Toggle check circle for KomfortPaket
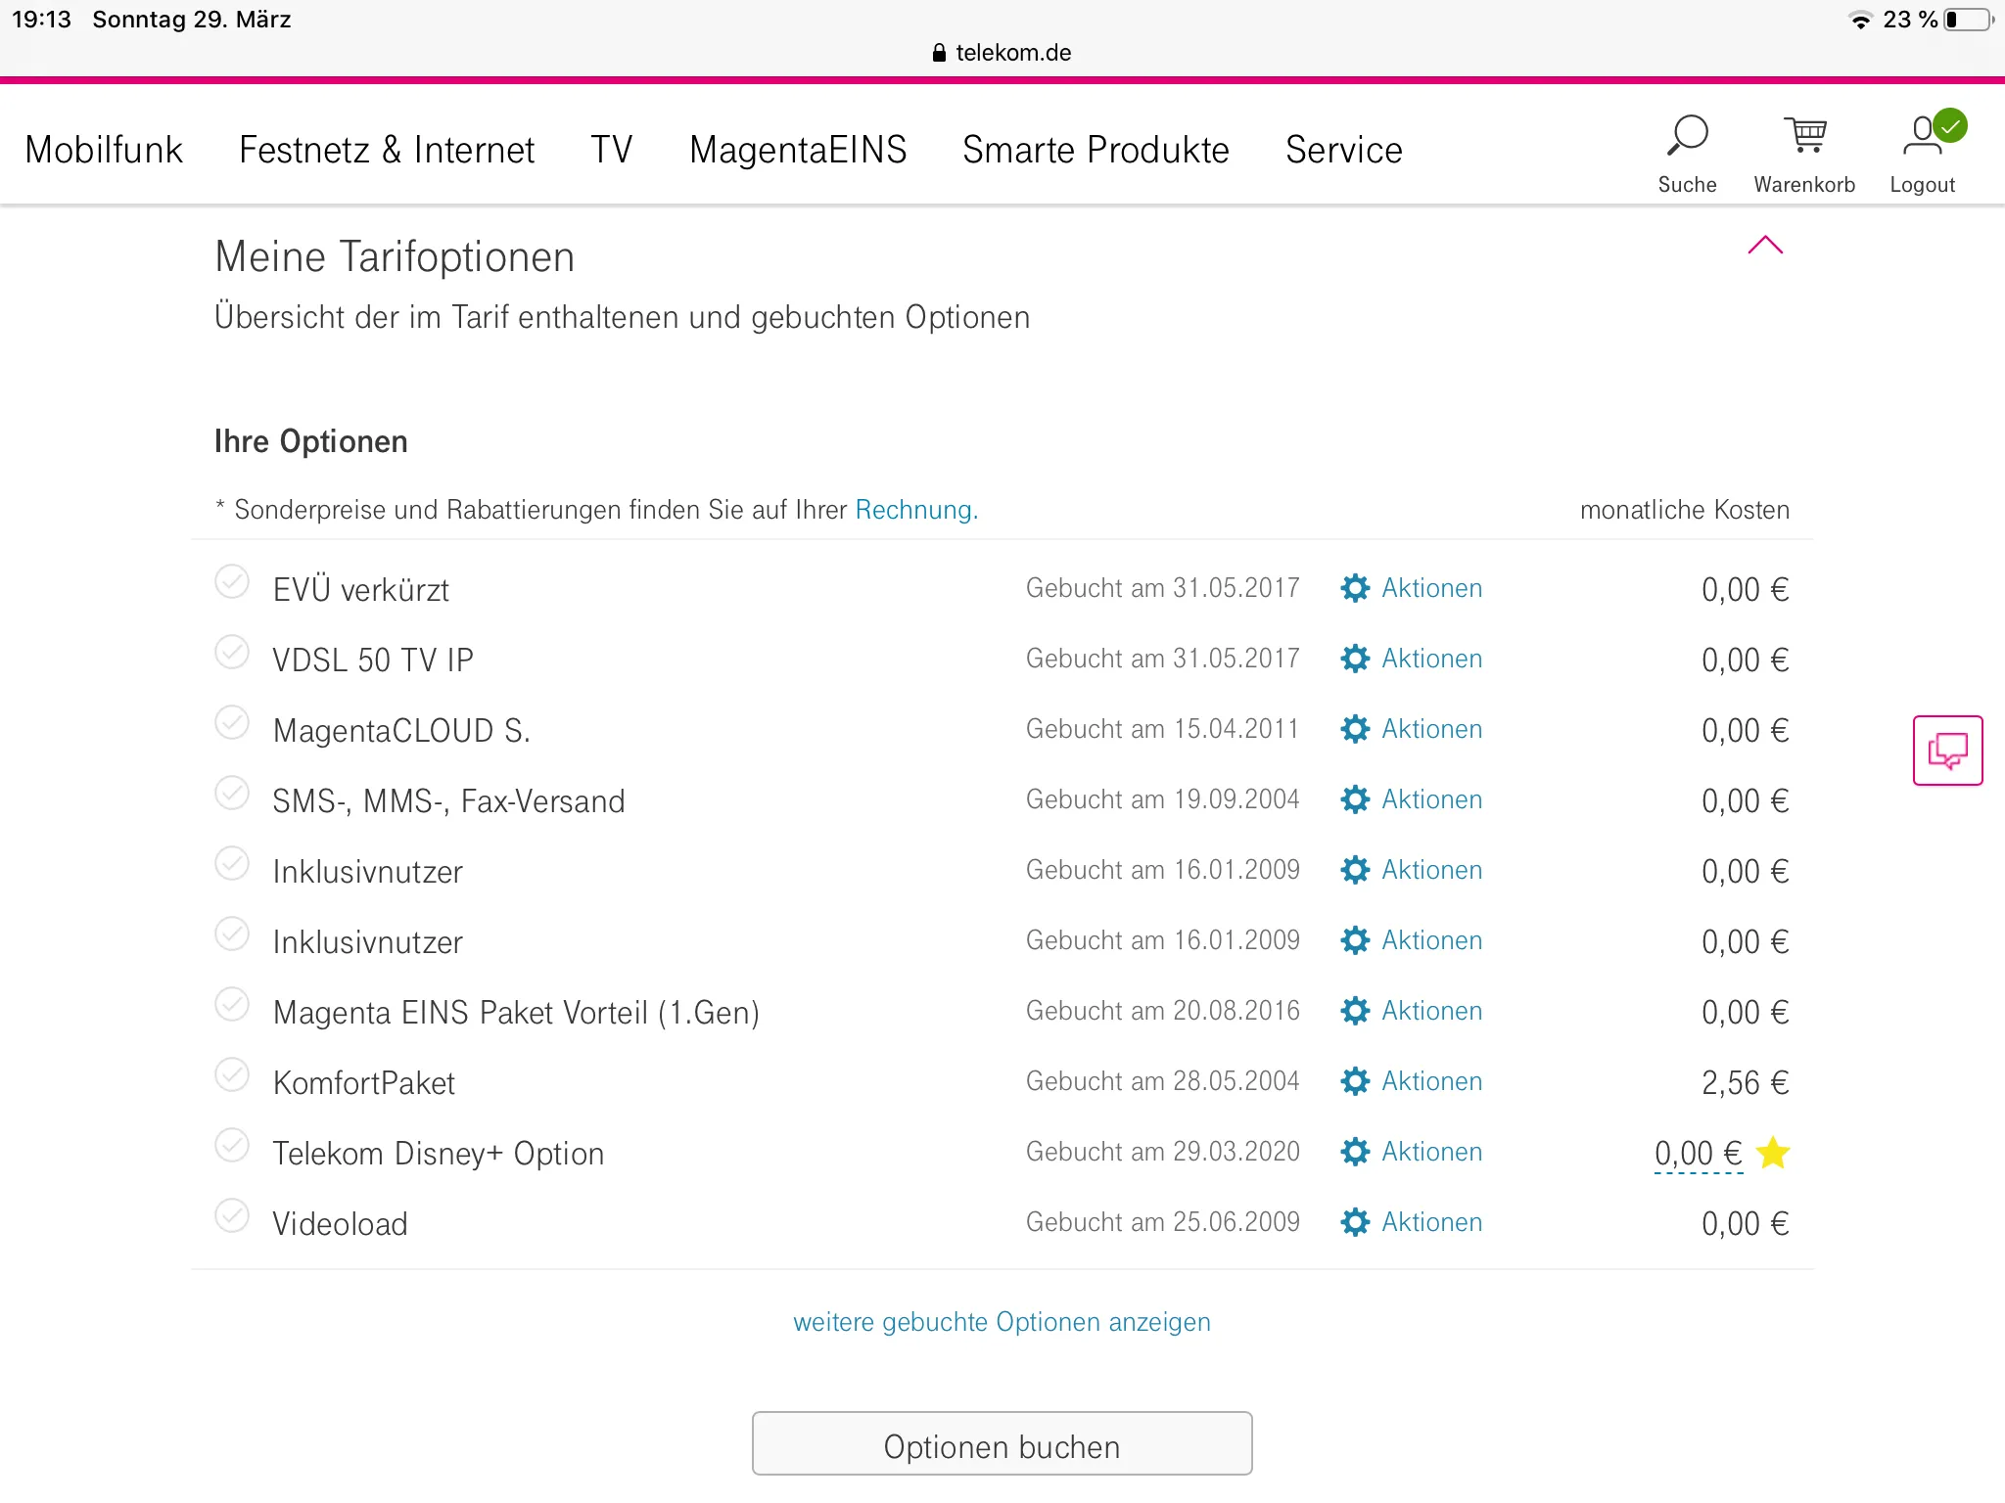This screenshot has height=1503, width=2005. (x=232, y=1074)
